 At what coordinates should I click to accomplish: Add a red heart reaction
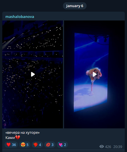click(x=11, y=145)
